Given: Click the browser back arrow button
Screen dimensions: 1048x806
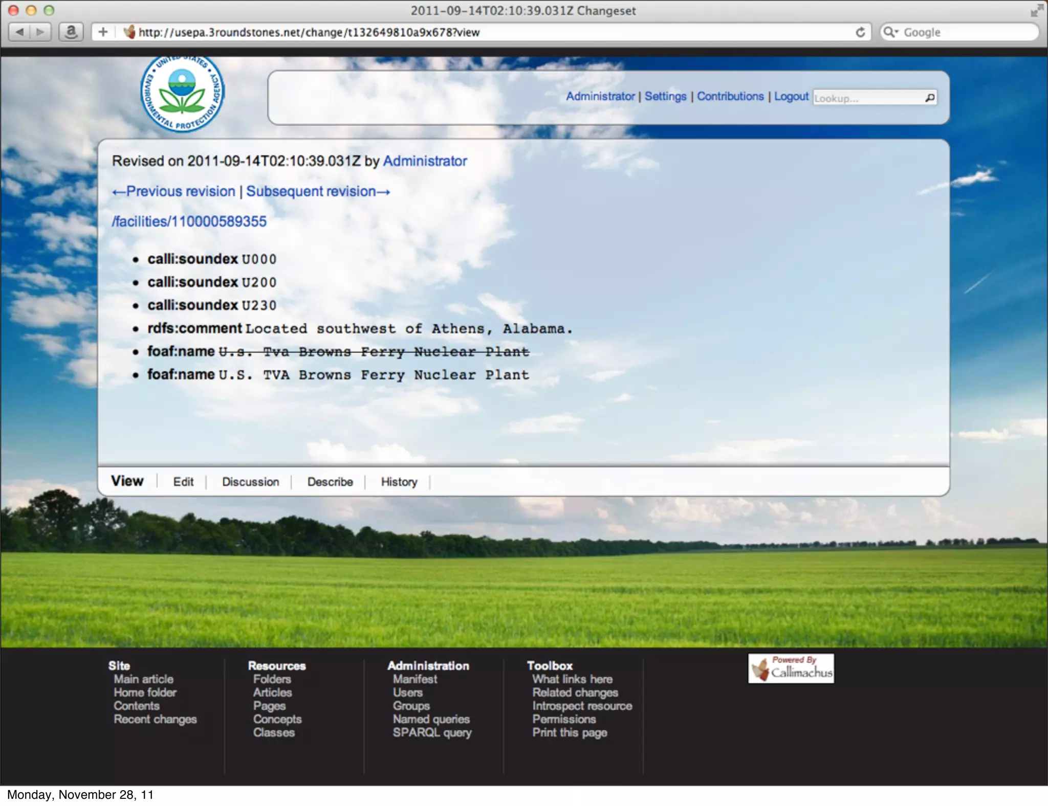Looking at the screenshot, I should point(19,32).
